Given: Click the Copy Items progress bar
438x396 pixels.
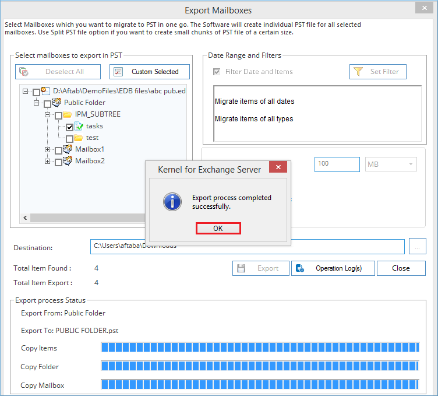Looking at the screenshot, I should (x=260, y=347).
